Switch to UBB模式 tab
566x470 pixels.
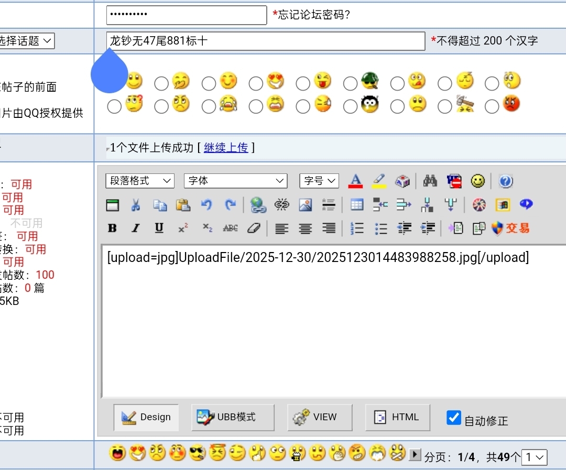coord(233,417)
